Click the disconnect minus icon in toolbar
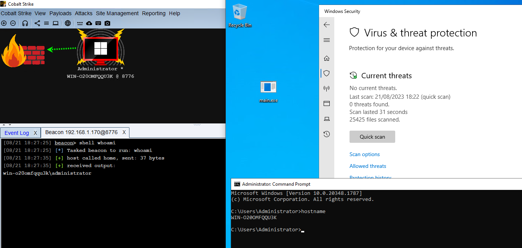 pos(13,23)
